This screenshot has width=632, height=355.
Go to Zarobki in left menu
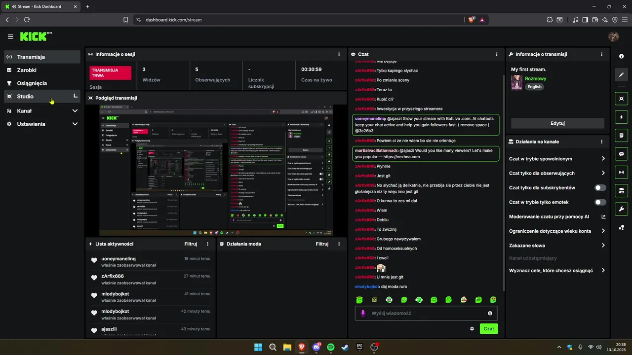[42, 70]
